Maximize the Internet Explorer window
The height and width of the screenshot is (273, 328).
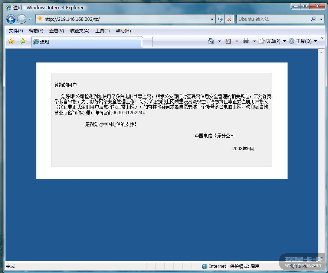(x=305, y=6)
